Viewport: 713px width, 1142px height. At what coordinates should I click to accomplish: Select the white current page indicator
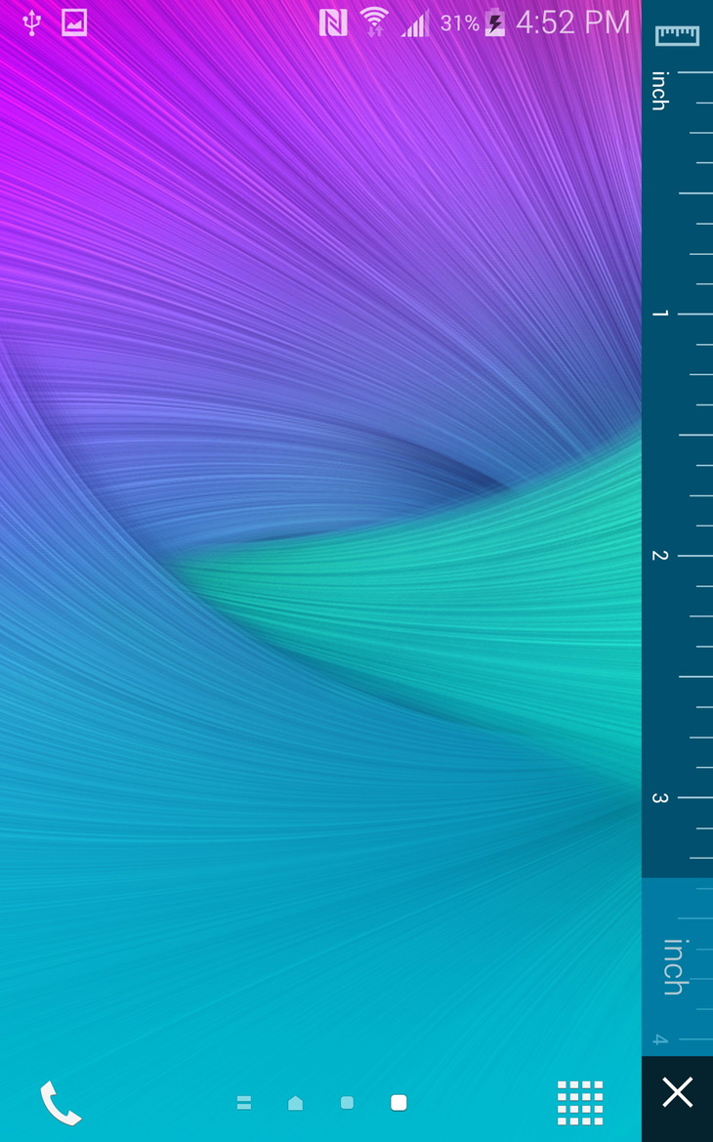pos(398,1103)
